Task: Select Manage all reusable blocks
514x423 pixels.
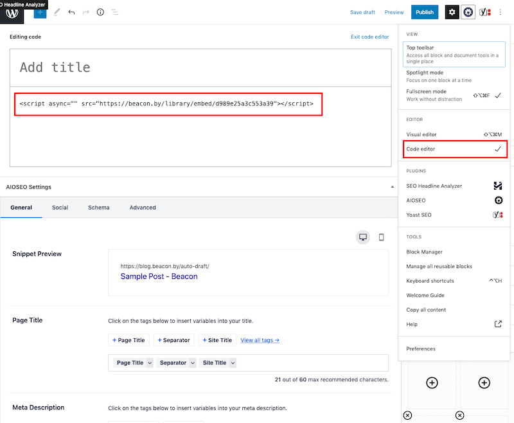Action: coord(454,266)
